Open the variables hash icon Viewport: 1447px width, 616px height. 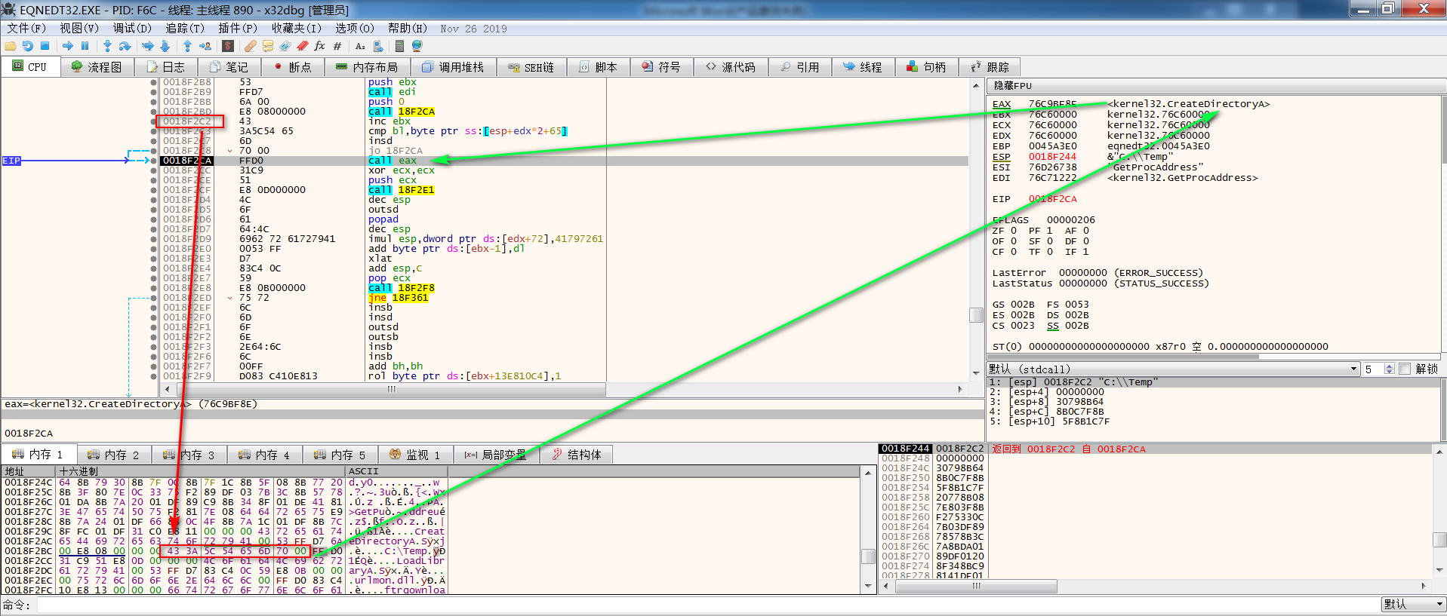point(337,46)
